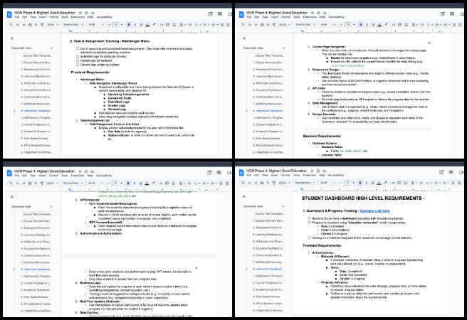Open checklist dropdown in API Endpoints window
Screen dimensions: 467x320
(x=197, y=183)
